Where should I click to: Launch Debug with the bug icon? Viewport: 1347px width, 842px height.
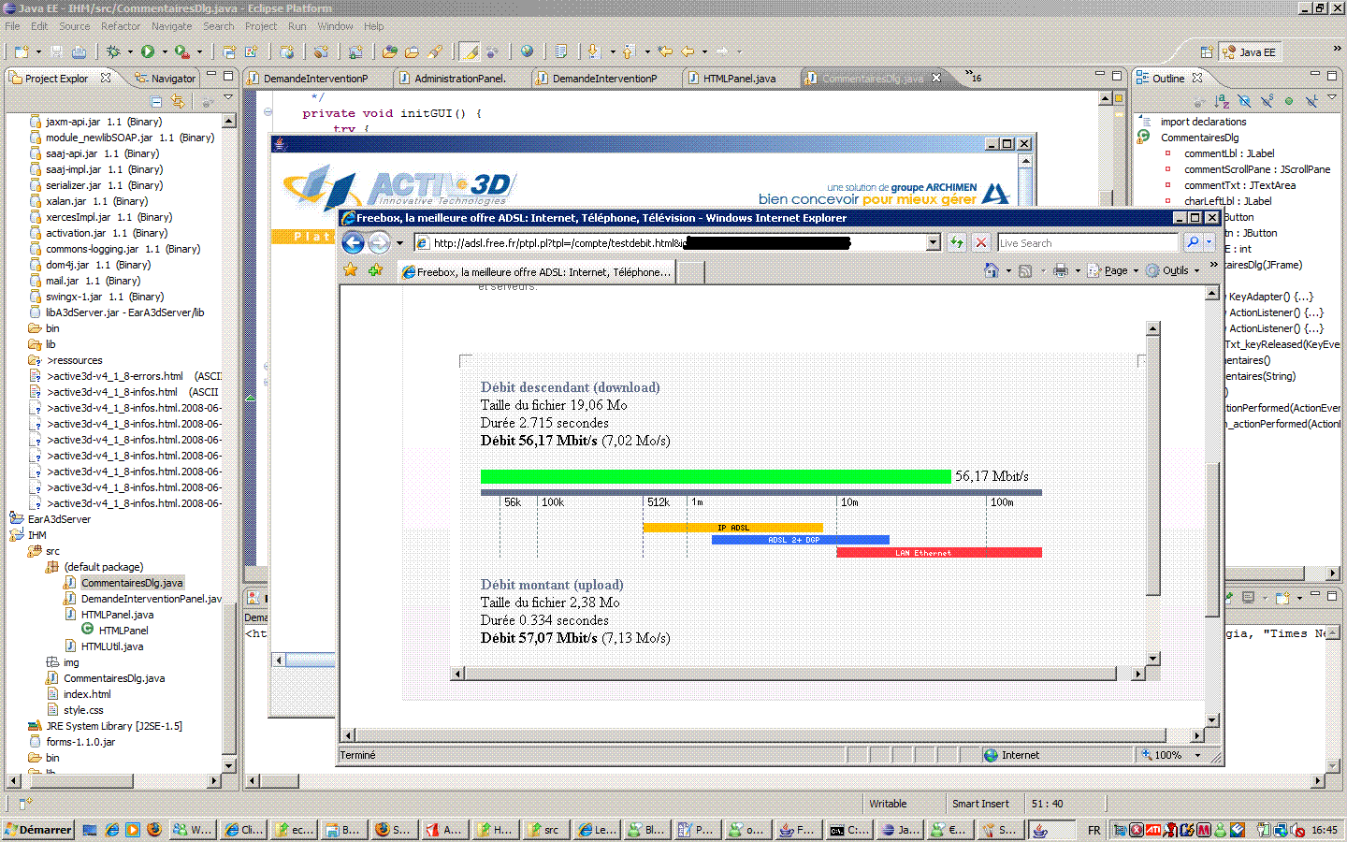[113, 51]
